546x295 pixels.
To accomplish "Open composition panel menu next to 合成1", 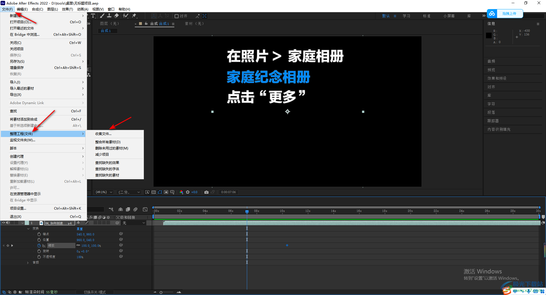I will tap(173, 24).
